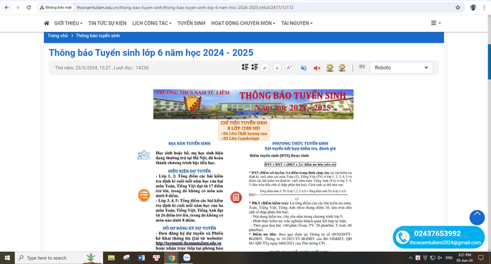This screenshot has width=491, height=264.
Task: Click Trang chủ breadcrumb link
Action: 58,36
